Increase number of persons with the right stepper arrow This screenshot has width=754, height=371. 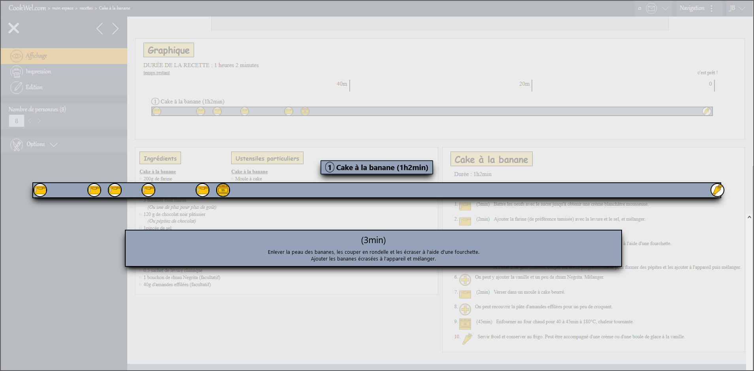pyautogui.click(x=39, y=121)
